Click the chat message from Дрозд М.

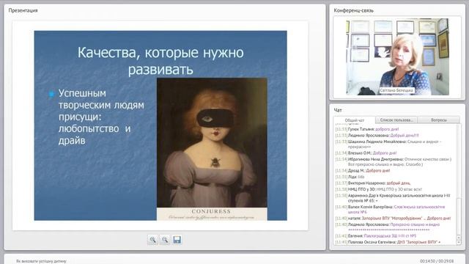coord(363,171)
